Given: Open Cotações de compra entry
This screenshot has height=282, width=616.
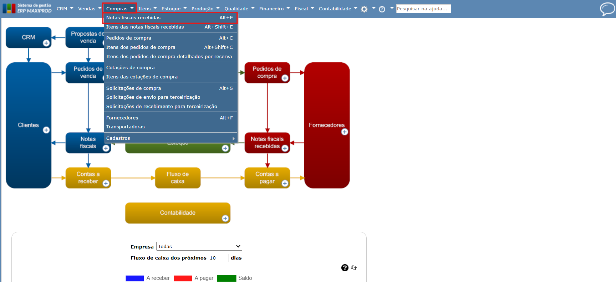Looking at the screenshot, I should click(170, 68).
